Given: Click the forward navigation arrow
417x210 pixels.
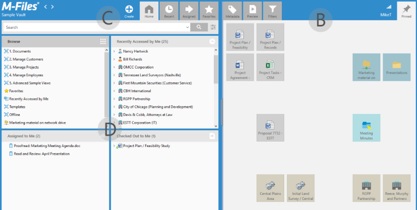Looking at the screenshot, I should 53,7.
